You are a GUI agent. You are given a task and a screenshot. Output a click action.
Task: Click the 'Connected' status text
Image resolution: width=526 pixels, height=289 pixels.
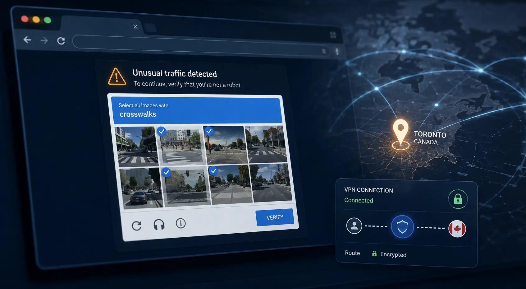click(359, 200)
